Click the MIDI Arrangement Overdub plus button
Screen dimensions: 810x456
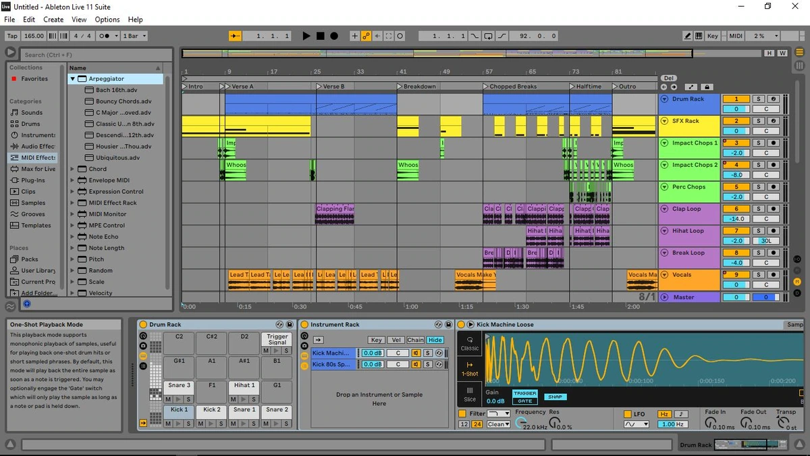coord(355,36)
